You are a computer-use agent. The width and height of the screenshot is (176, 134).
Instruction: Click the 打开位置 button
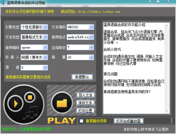click(x=85, y=110)
